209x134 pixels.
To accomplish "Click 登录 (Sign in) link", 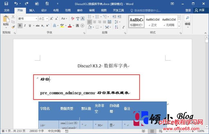I will 188,10.
